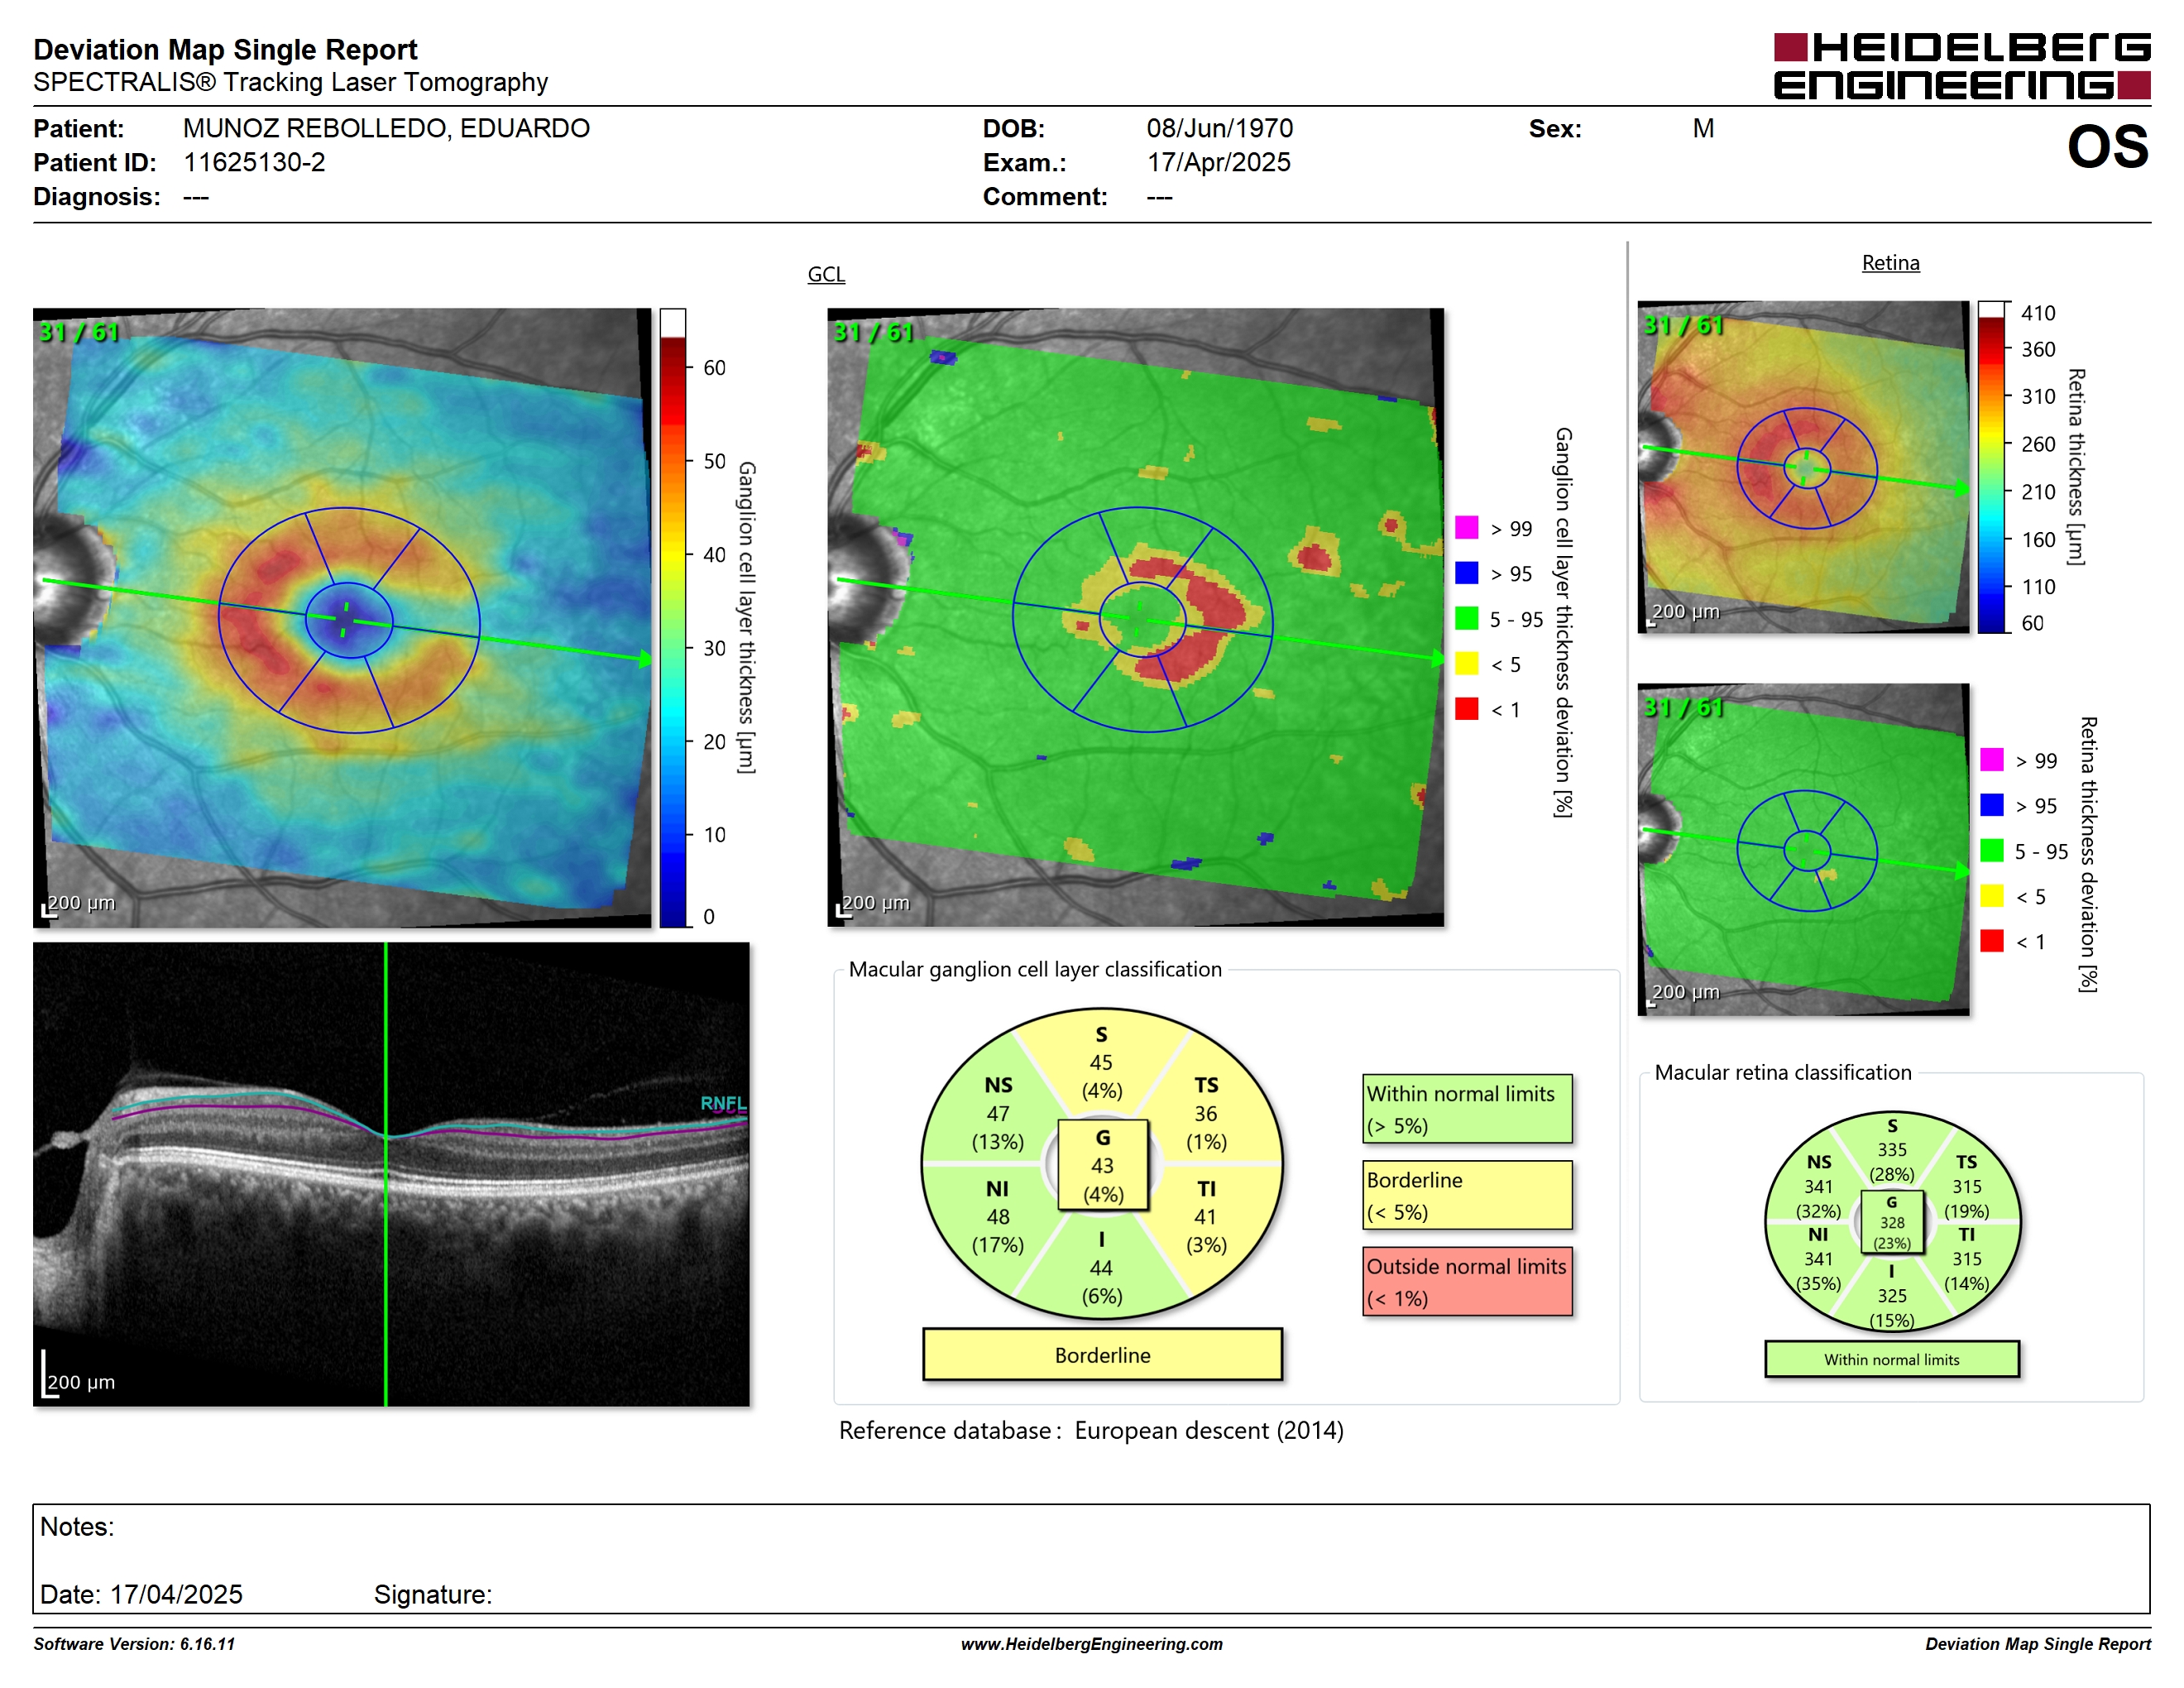The height and width of the screenshot is (1688, 2184).
Task: Click retina sector S value 335
Action: point(1891,1149)
